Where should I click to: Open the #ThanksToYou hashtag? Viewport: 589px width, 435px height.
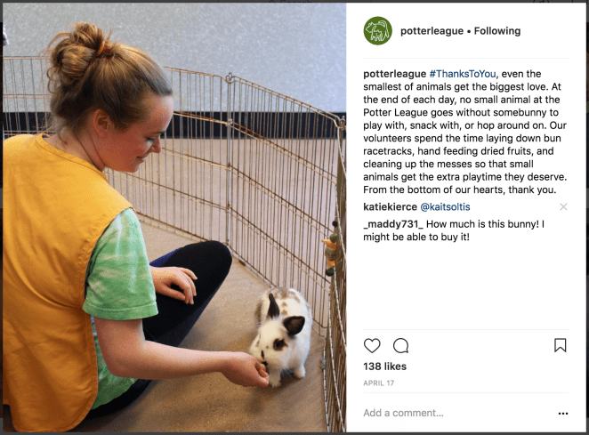pos(463,74)
